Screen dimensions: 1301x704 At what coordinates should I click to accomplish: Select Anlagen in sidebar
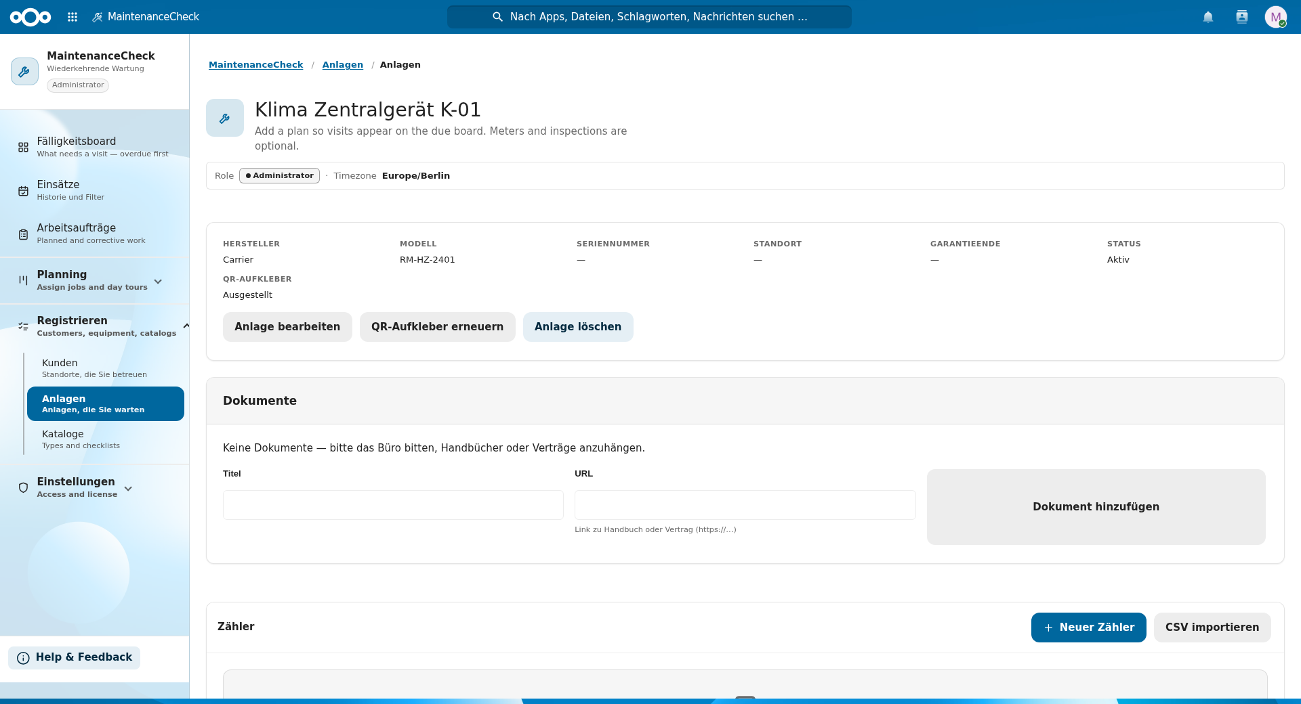106,403
